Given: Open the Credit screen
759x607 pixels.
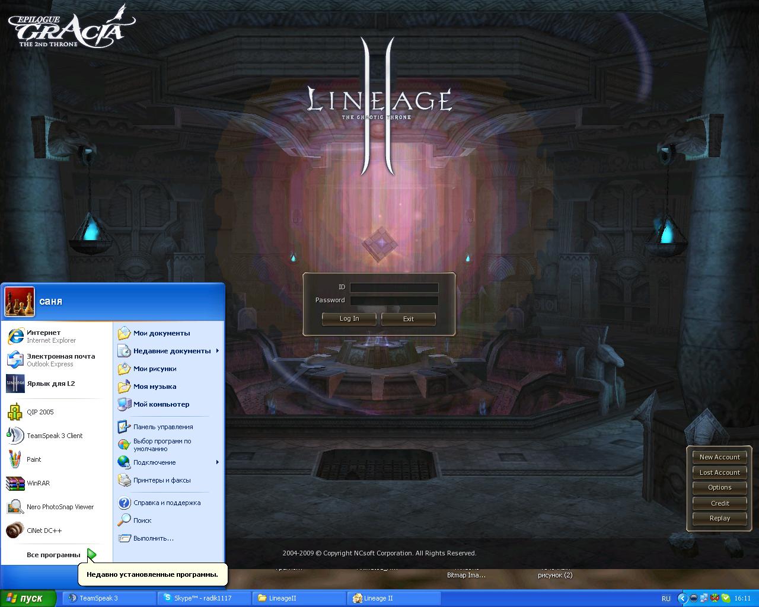Looking at the screenshot, I should coord(719,503).
